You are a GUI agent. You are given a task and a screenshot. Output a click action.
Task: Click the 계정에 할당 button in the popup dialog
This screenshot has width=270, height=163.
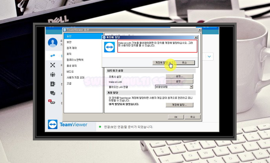point(163,63)
